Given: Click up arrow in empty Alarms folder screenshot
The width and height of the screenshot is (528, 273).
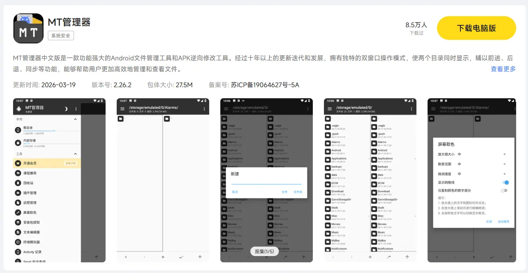Looking at the screenshot, I should coord(200,257).
